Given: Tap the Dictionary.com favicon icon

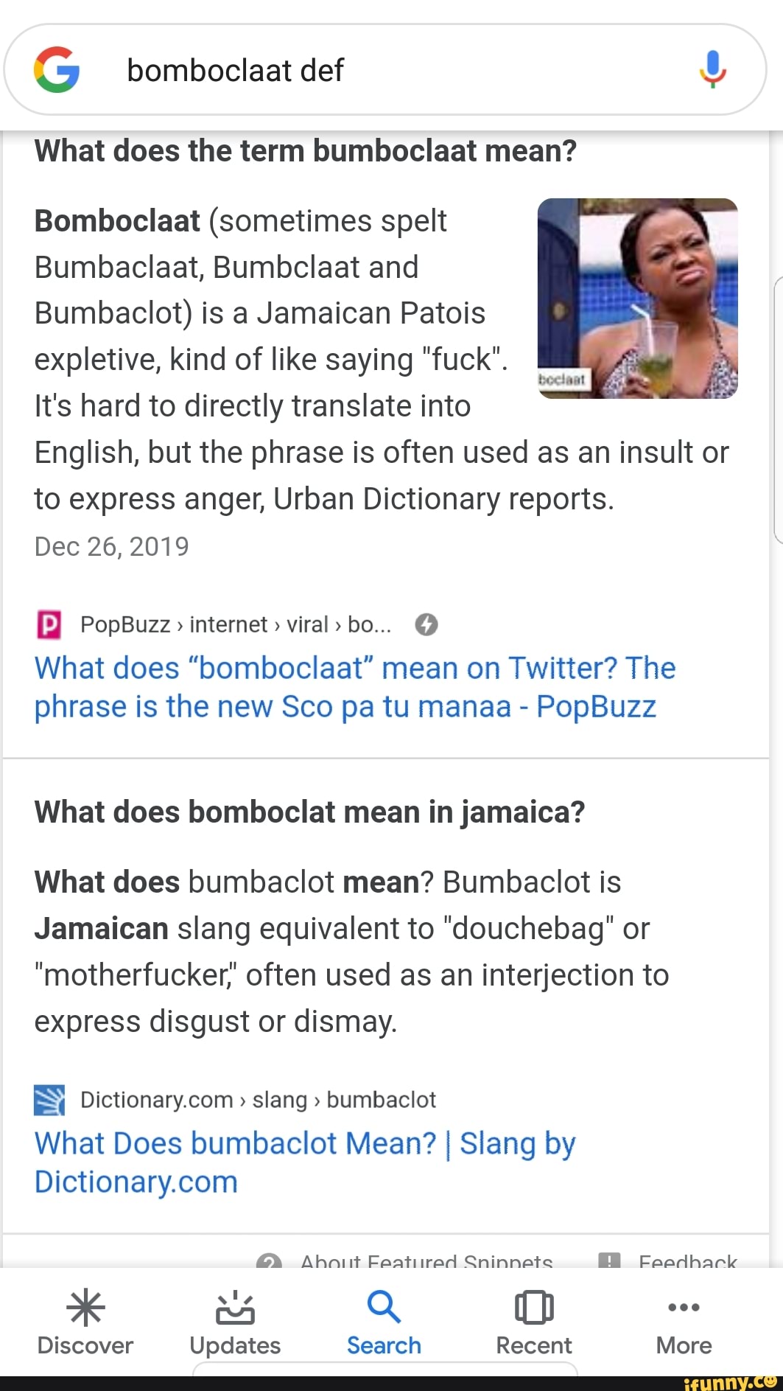Looking at the screenshot, I should tap(49, 1100).
